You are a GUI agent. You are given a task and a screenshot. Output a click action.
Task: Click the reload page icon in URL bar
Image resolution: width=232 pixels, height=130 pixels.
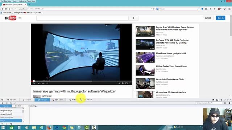coord(154,9)
